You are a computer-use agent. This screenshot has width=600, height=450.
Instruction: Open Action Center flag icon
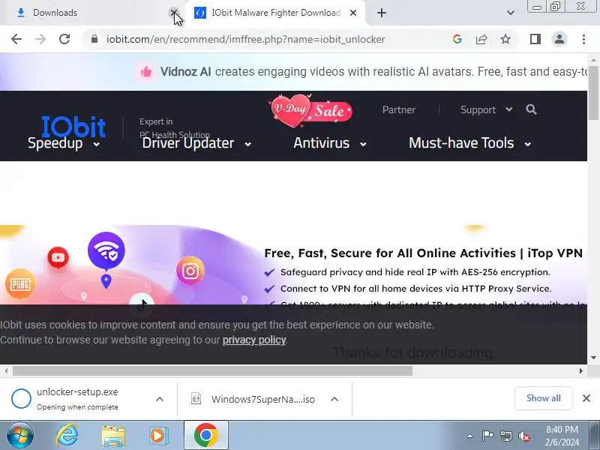click(x=487, y=436)
